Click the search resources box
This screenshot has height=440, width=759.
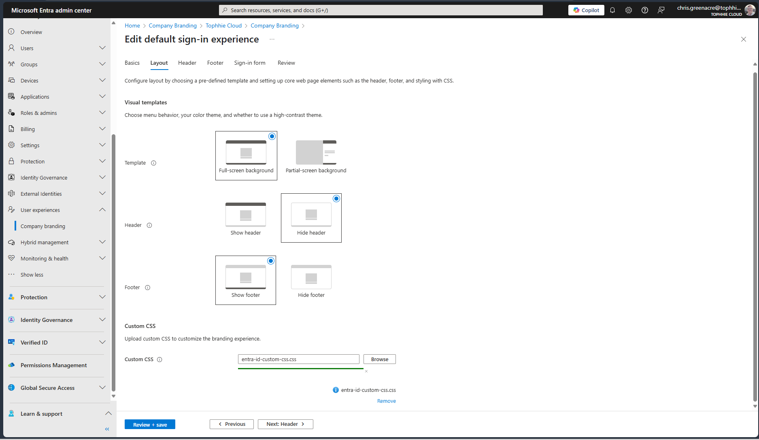coord(381,10)
